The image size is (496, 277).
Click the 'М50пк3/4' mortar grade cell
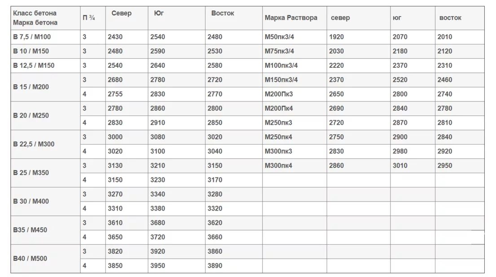294,37
